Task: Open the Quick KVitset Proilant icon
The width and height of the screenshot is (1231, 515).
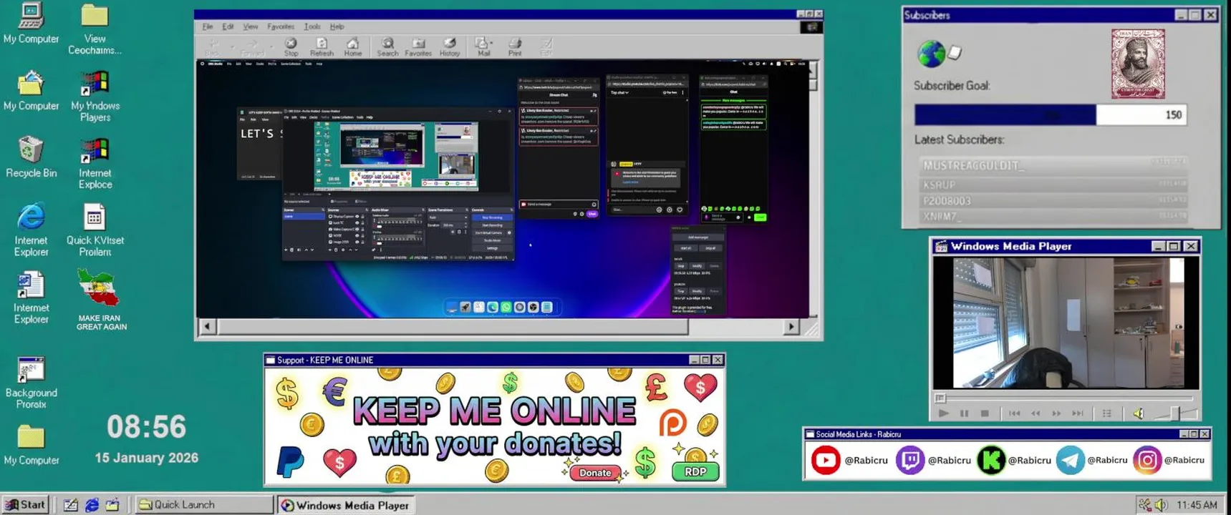Action: point(95,230)
